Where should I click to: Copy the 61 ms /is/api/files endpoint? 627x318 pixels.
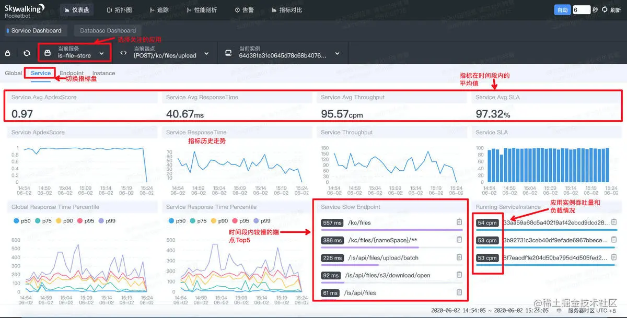click(459, 292)
